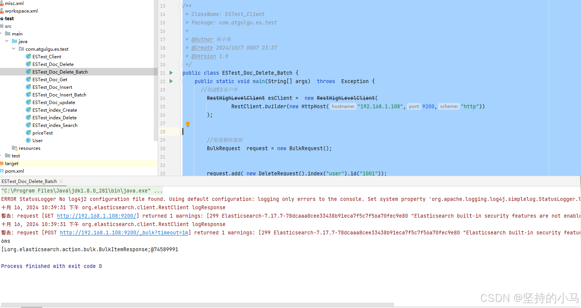Select ESTest_Doc_Insert in the project tree
581x308 pixels.
(x=52, y=87)
